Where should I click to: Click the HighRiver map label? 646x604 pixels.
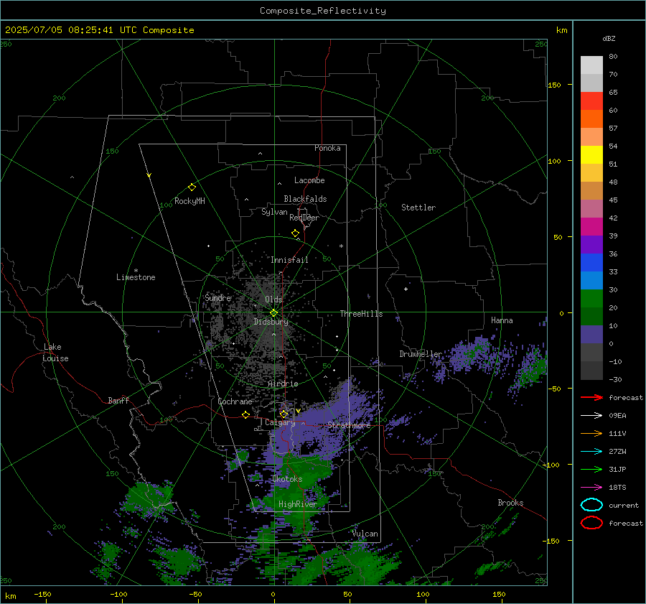(297, 504)
